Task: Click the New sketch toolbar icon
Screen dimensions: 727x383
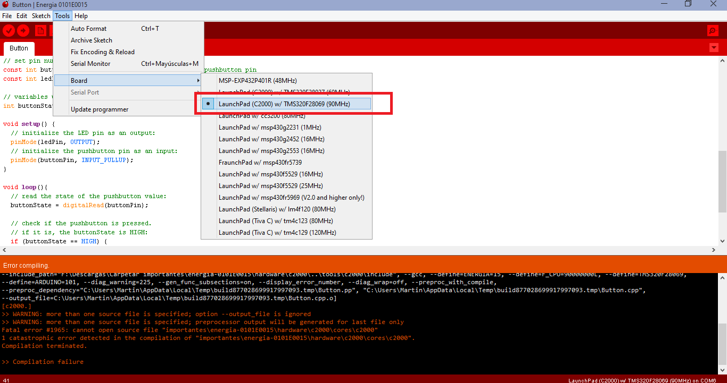Action: pyautogui.click(x=40, y=30)
